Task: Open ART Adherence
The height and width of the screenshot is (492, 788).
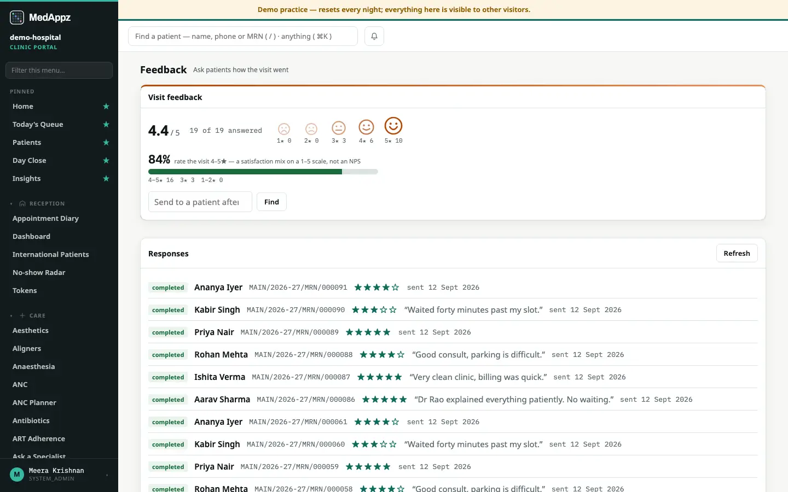Action: pyautogui.click(x=39, y=439)
